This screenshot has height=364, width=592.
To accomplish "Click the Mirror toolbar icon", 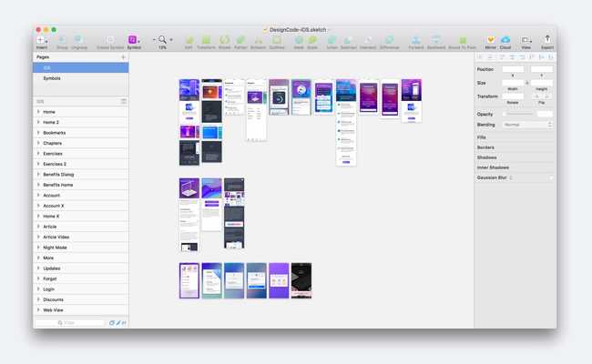I will 490,40.
